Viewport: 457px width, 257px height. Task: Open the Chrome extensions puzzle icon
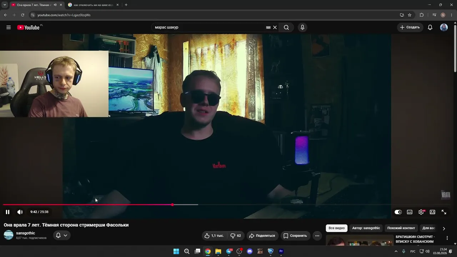(x=422, y=15)
